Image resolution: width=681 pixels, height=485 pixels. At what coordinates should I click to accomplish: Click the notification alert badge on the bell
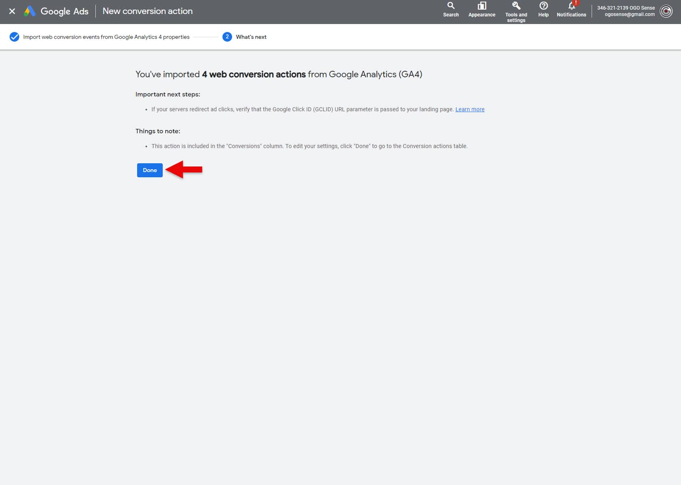click(575, 3)
